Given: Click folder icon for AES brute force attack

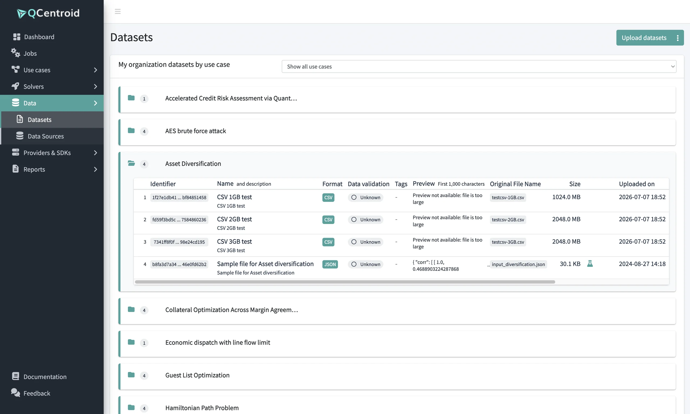Looking at the screenshot, I should (131, 131).
